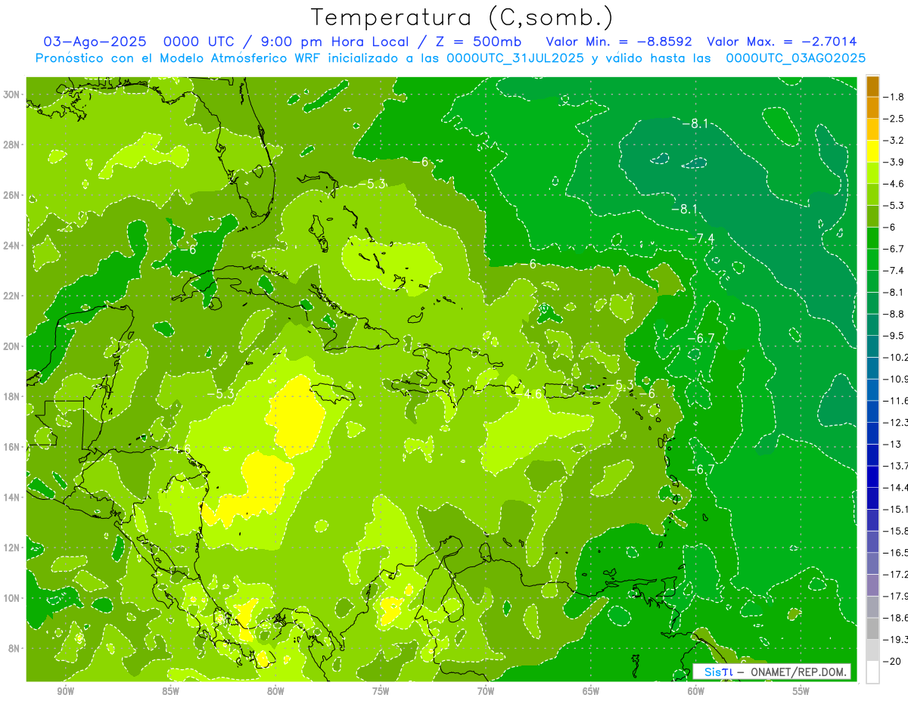Click the longitude axis label '70W'
908x701 pixels.
[486, 691]
